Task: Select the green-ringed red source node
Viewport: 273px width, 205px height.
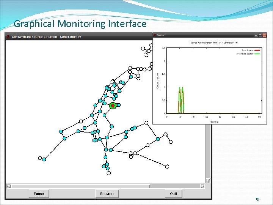Action: tap(113, 106)
